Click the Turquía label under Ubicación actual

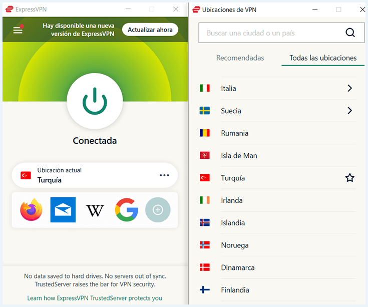click(x=49, y=180)
